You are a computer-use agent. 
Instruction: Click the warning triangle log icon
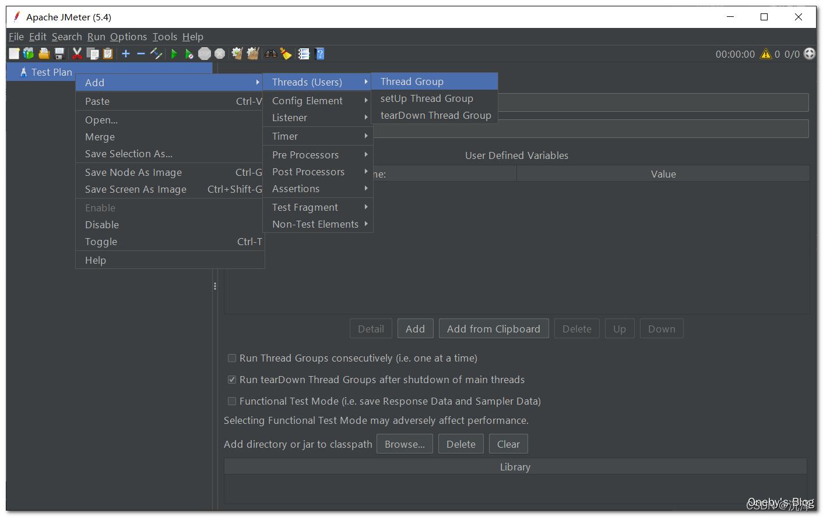[x=766, y=54]
